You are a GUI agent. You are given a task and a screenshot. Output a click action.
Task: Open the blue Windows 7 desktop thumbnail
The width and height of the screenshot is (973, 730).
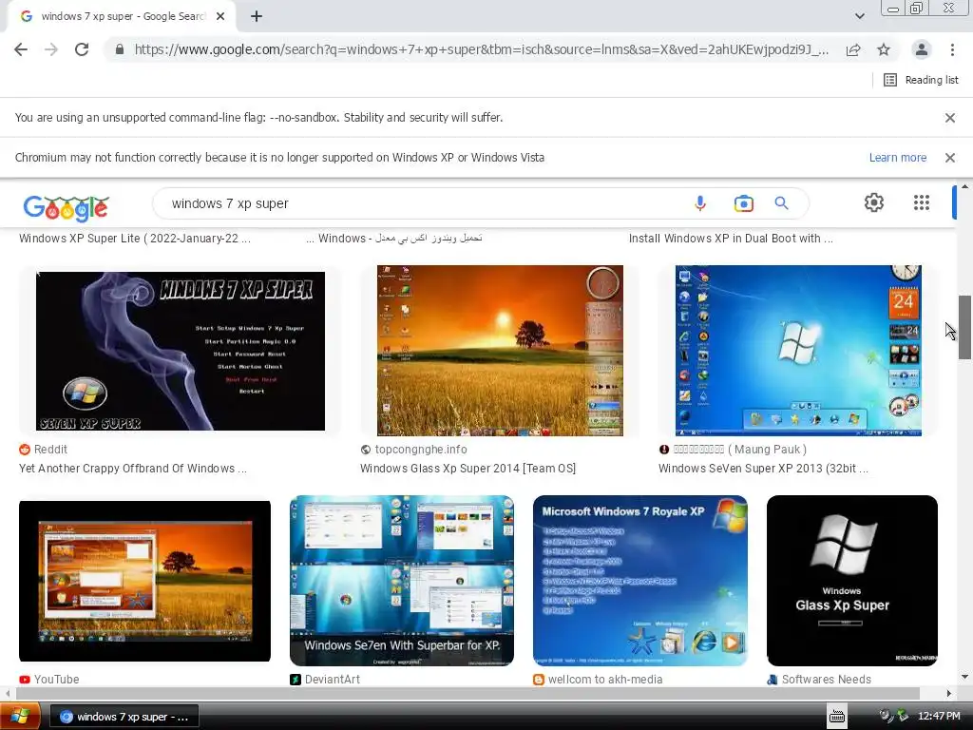click(798, 351)
